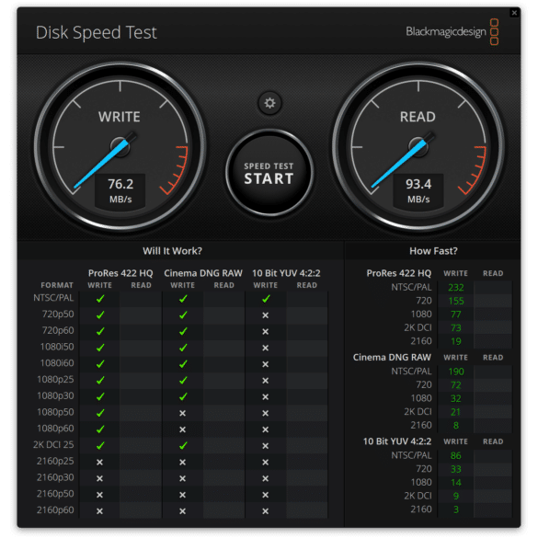
Task: Click Cinema DNG RAW write checkmark for 1080i50
Action: [x=183, y=348]
